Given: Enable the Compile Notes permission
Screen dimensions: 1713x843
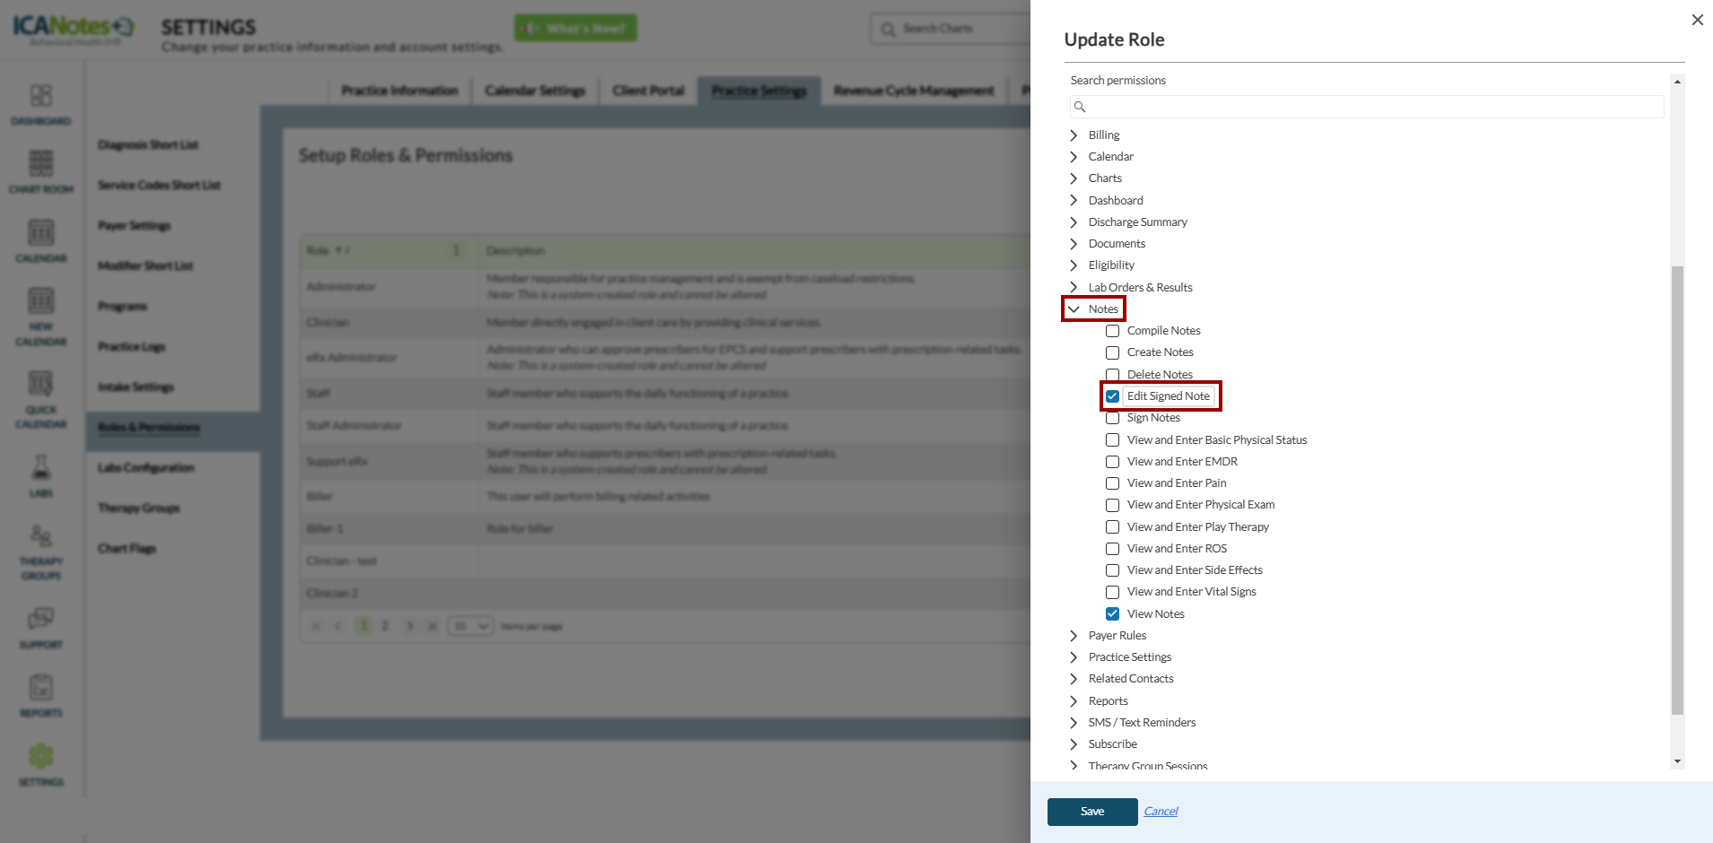Looking at the screenshot, I should (1112, 331).
